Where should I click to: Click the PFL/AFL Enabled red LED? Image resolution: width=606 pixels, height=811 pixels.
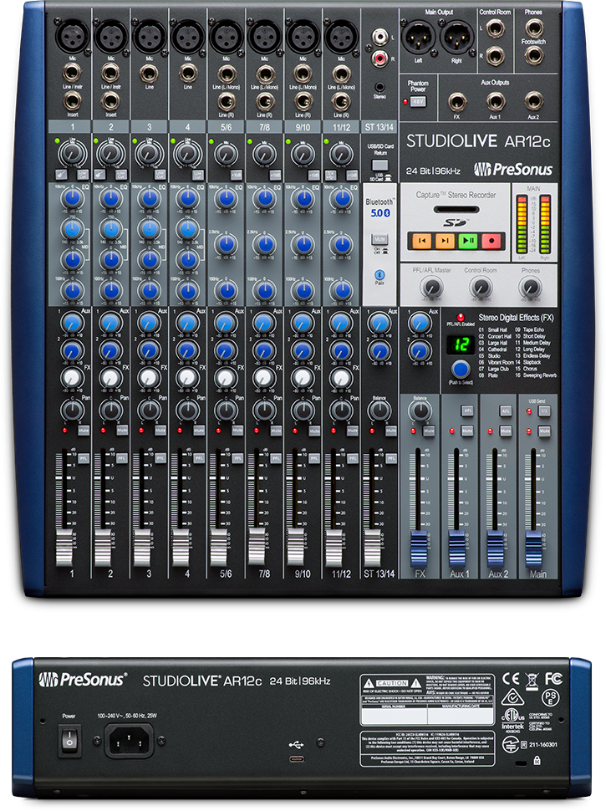(461, 317)
